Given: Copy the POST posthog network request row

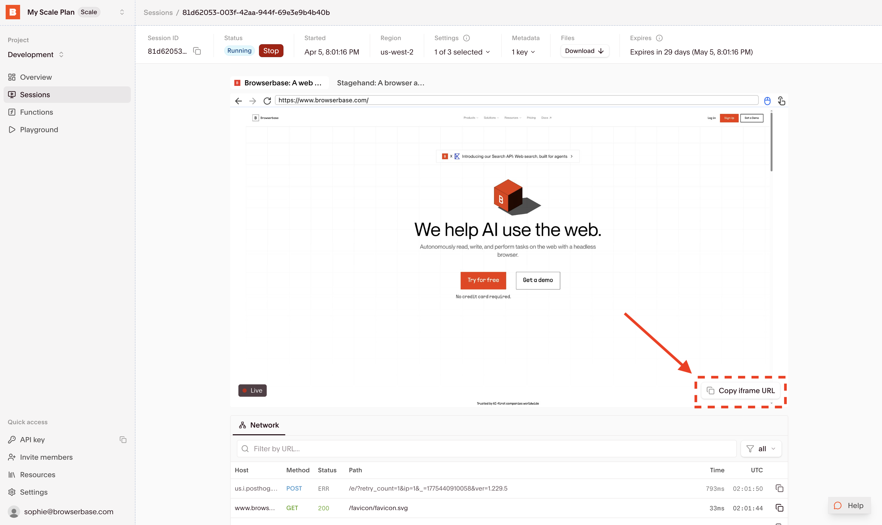Looking at the screenshot, I should (x=779, y=488).
